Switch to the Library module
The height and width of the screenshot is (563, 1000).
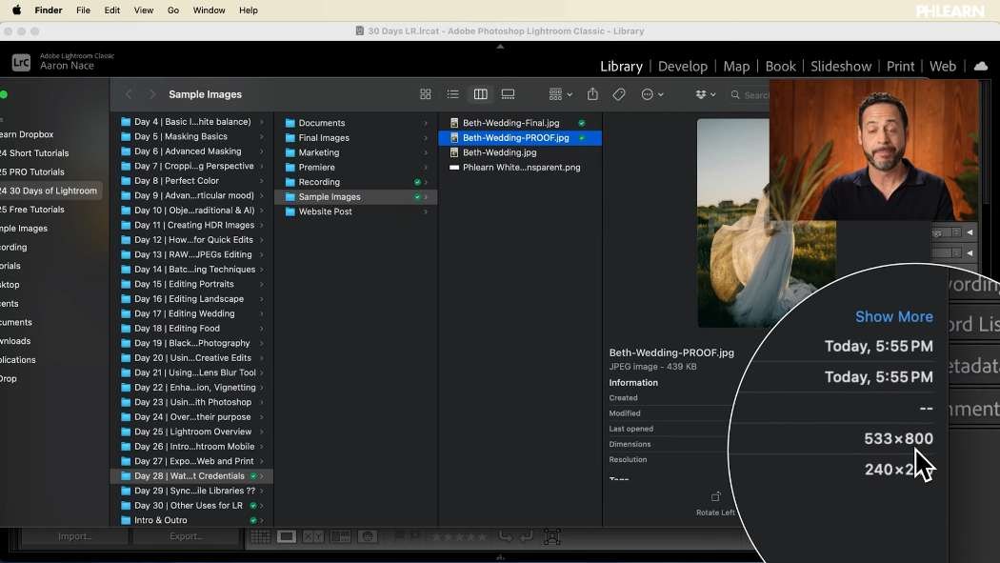(x=621, y=67)
